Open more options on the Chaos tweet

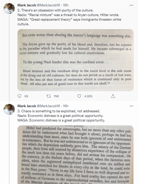[131, 106]
